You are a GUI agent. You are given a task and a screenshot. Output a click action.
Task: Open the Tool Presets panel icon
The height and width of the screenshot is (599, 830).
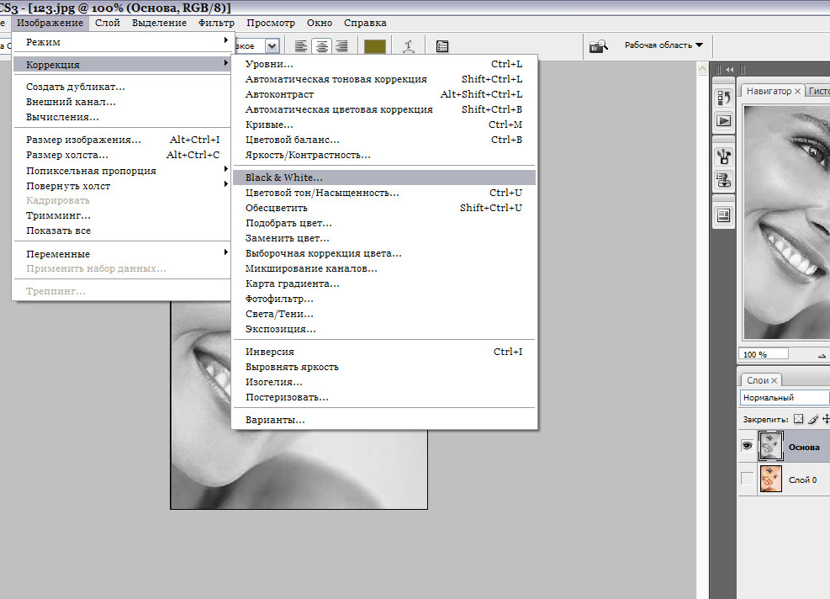point(723,156)
